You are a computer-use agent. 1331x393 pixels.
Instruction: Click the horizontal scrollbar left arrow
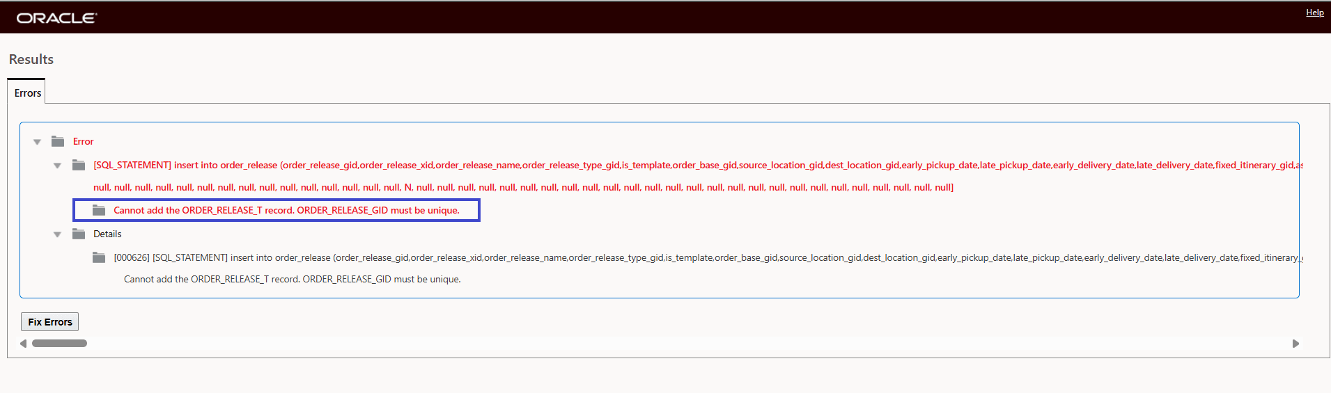pyautogui.click(x=24, y=344)
